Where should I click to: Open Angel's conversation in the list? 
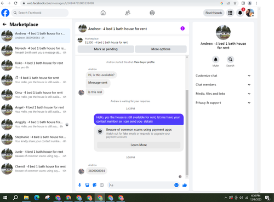pos(35,109)
